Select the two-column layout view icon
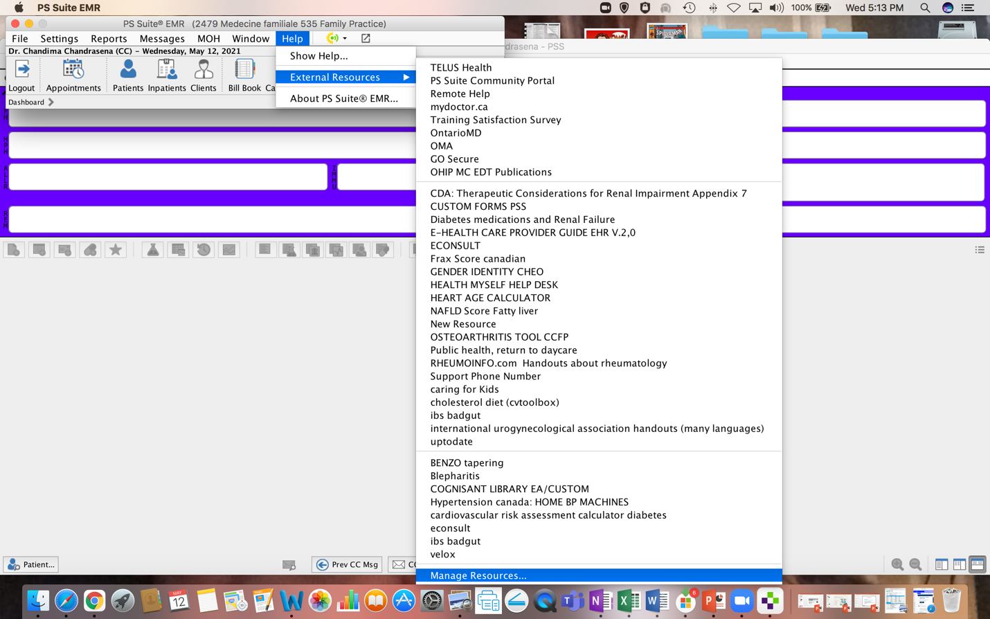 (x=942, y=564)
